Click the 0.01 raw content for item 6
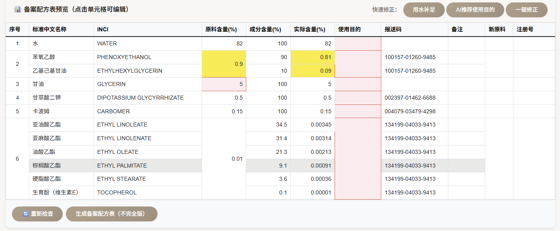560x231 pixels. (224, 159)
